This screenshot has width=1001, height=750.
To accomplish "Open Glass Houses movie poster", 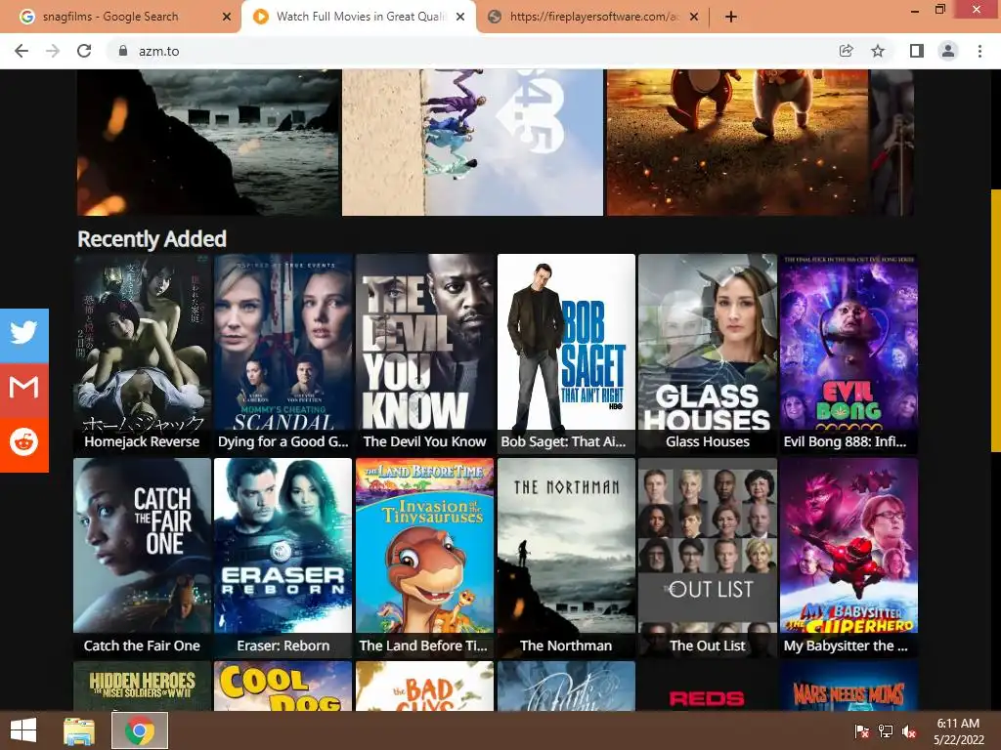I will 708,354.
